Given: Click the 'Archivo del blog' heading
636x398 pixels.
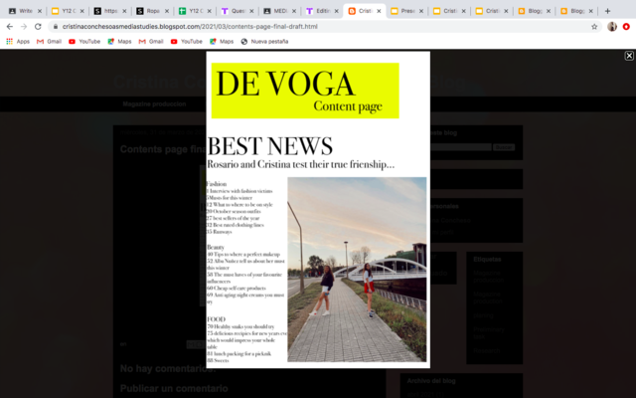Looking at the screenshot, I should coord(431,381).
